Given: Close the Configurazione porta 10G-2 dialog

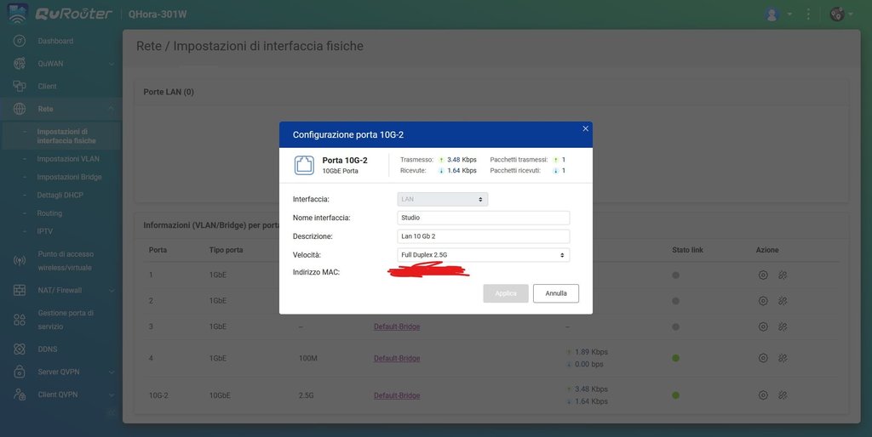Looking at the screenshot, I should 585,128.
